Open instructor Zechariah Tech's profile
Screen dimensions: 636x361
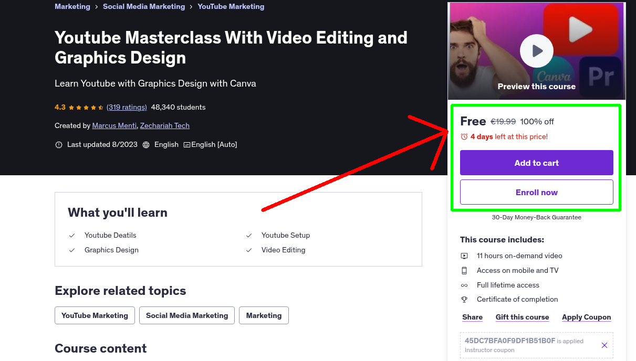165,126
